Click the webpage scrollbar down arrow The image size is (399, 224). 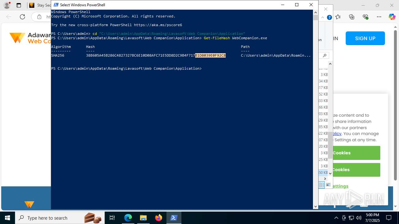[x=395, y=206]
